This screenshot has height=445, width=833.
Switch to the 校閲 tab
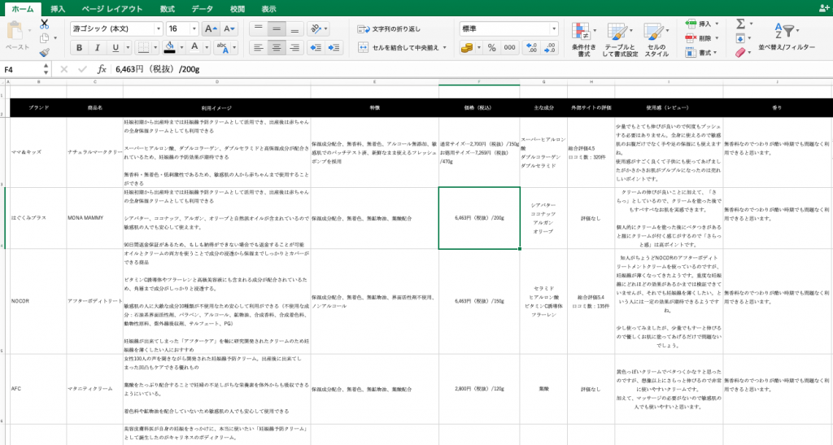click(238, 9)
